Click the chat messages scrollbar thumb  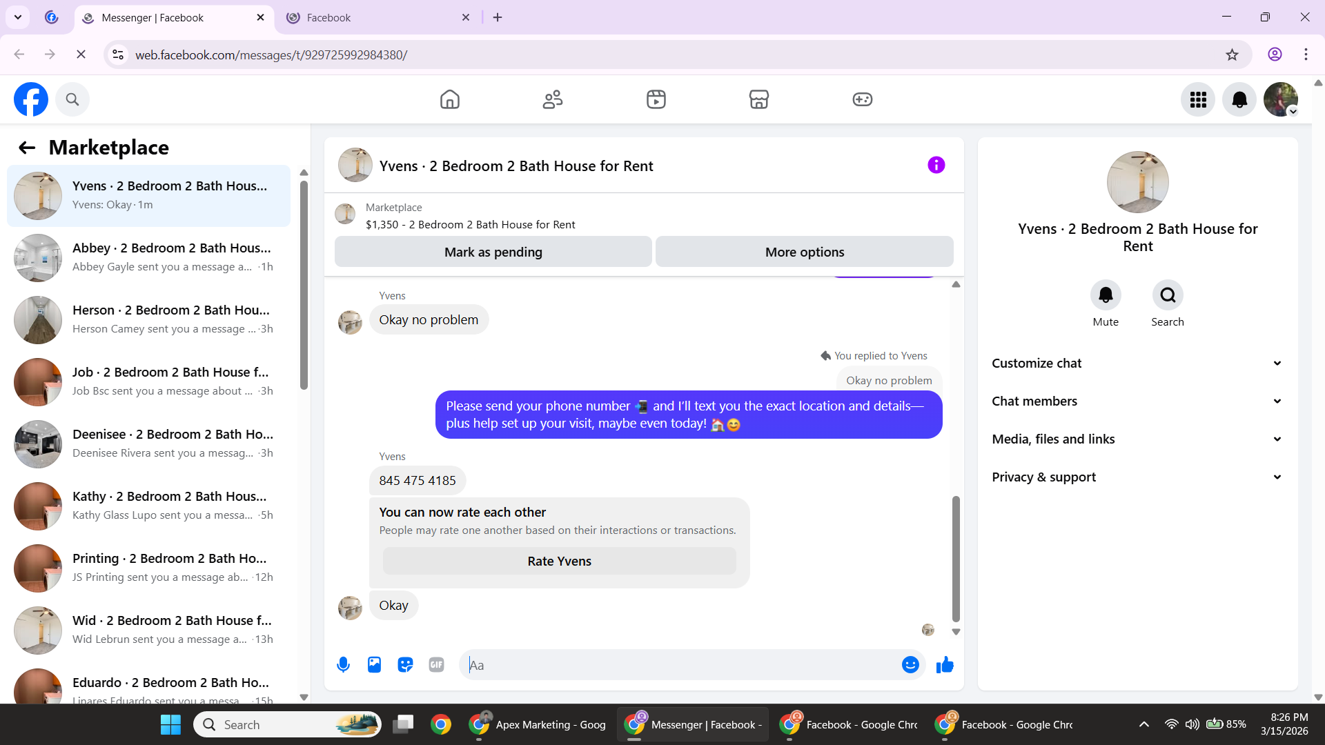(x=956, y=559)
